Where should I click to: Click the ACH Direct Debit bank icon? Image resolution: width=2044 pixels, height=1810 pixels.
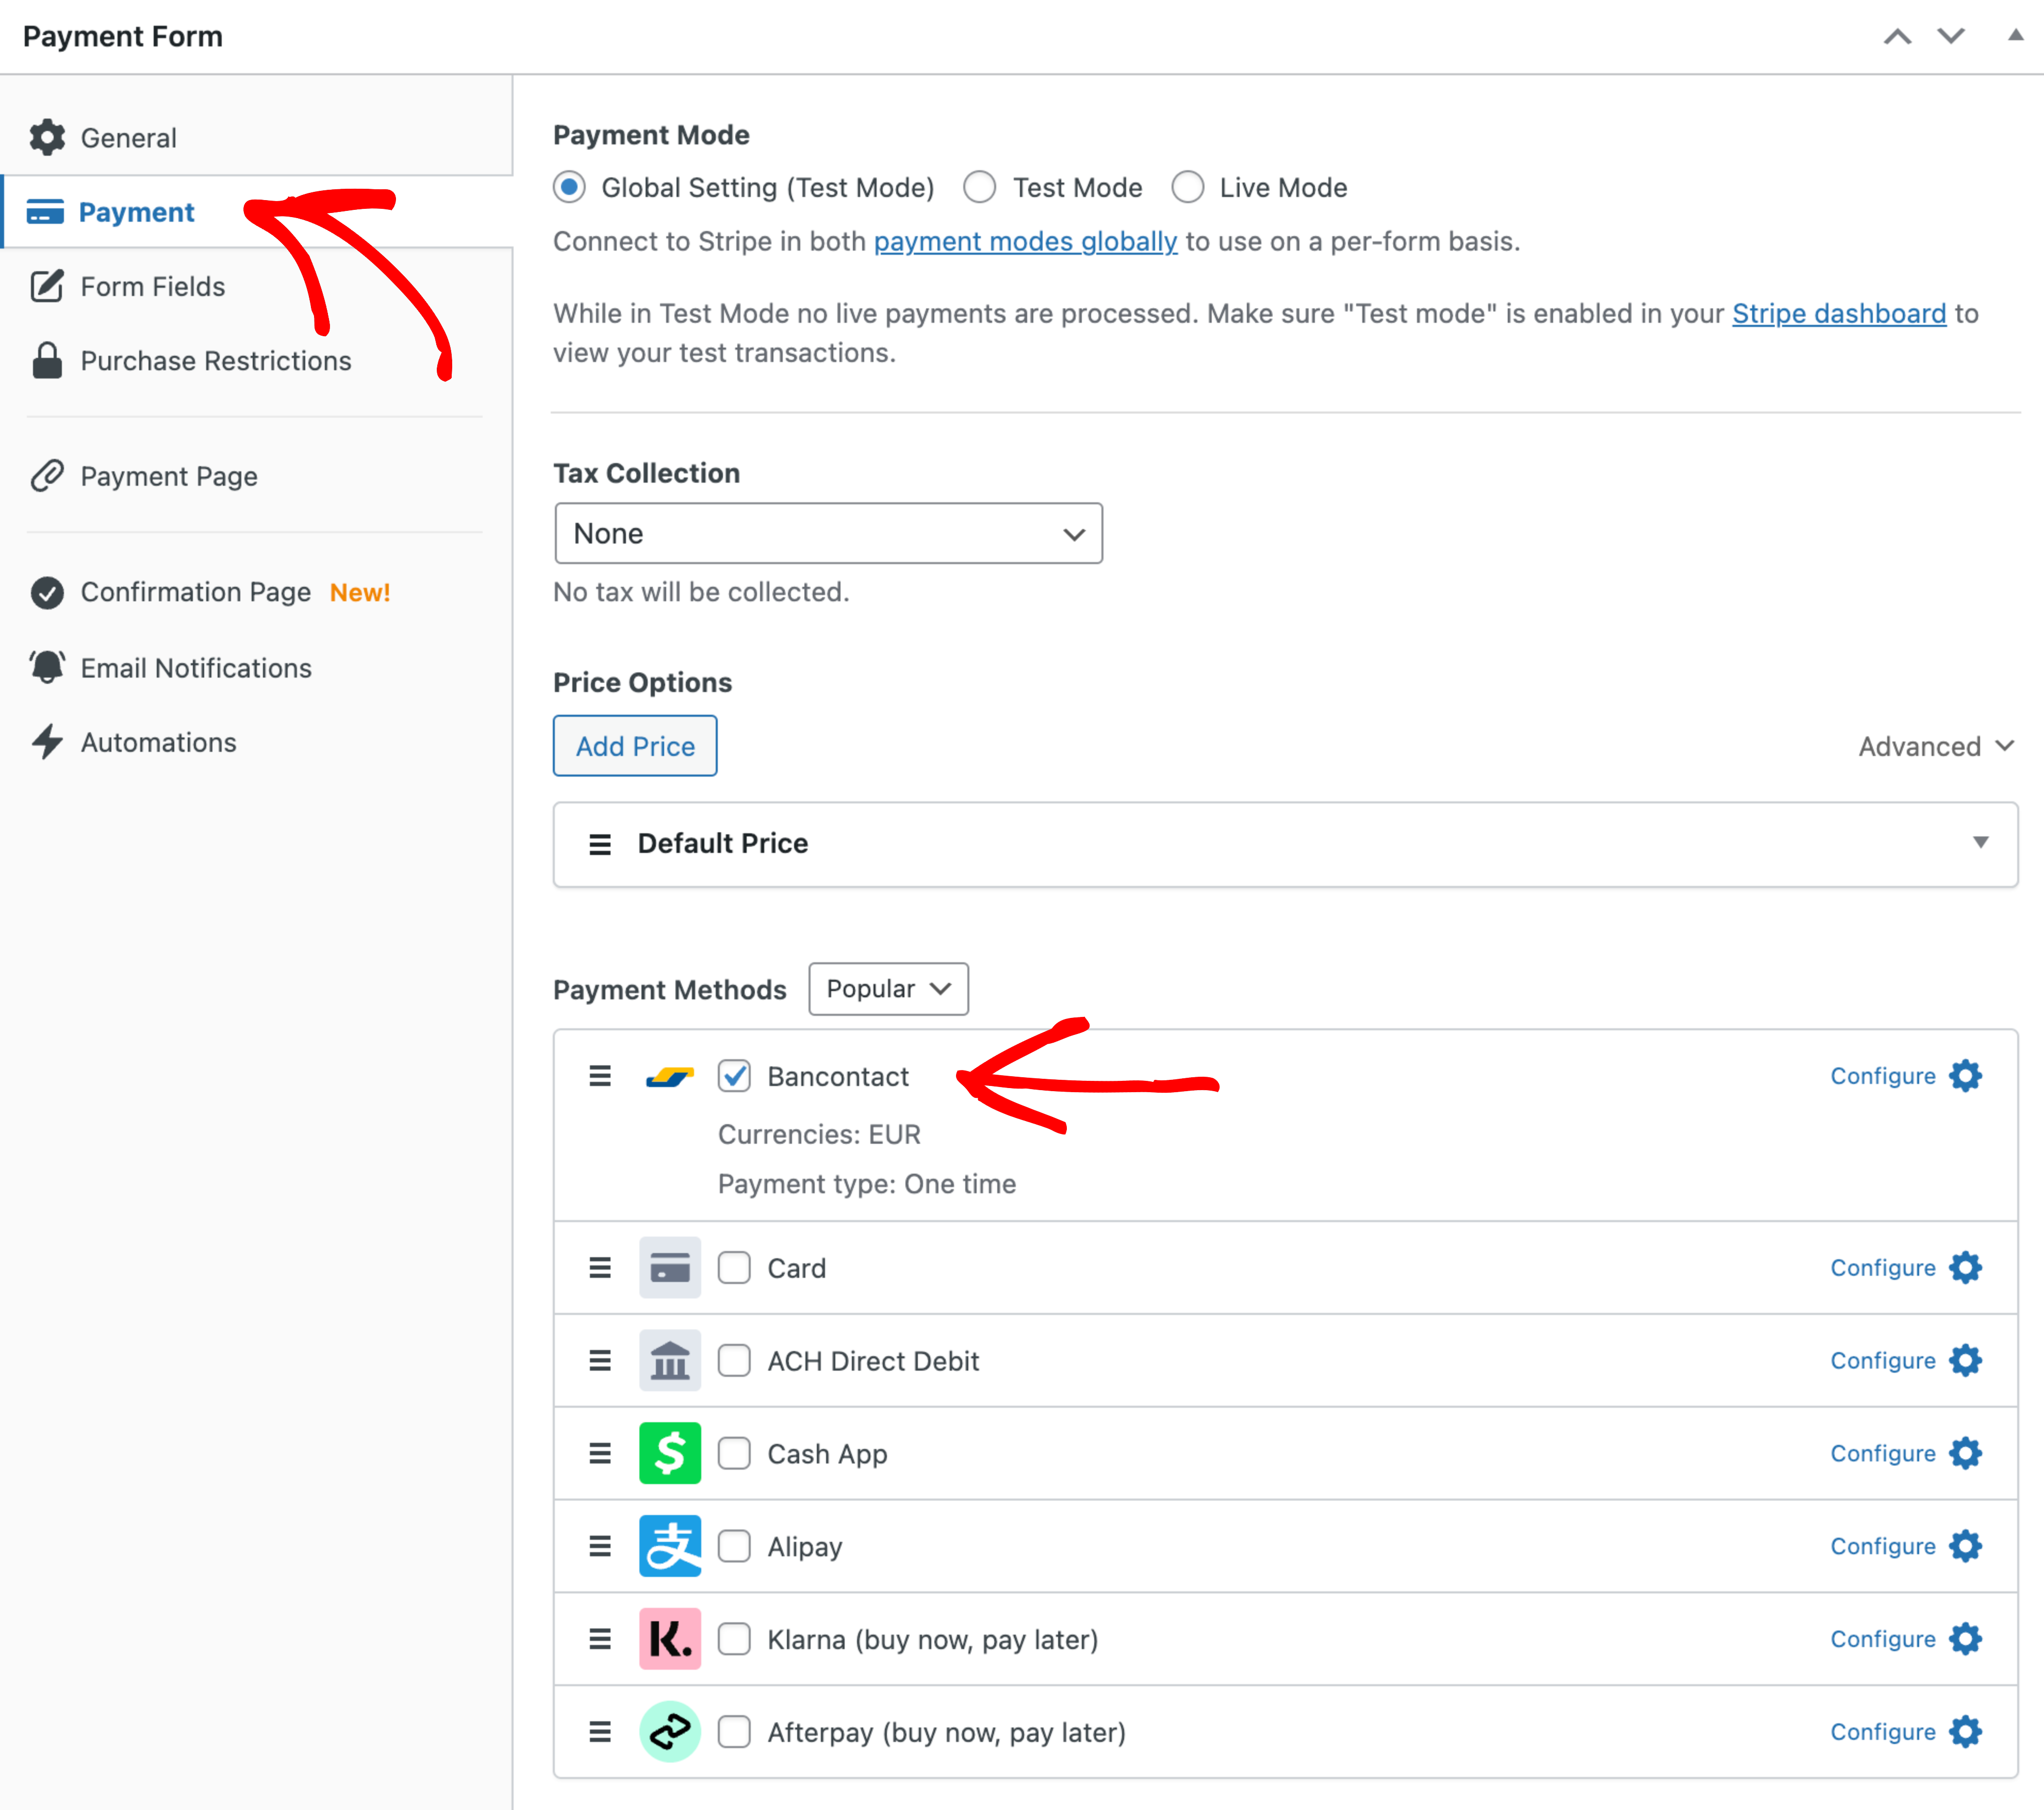(x=669, y=1361)
